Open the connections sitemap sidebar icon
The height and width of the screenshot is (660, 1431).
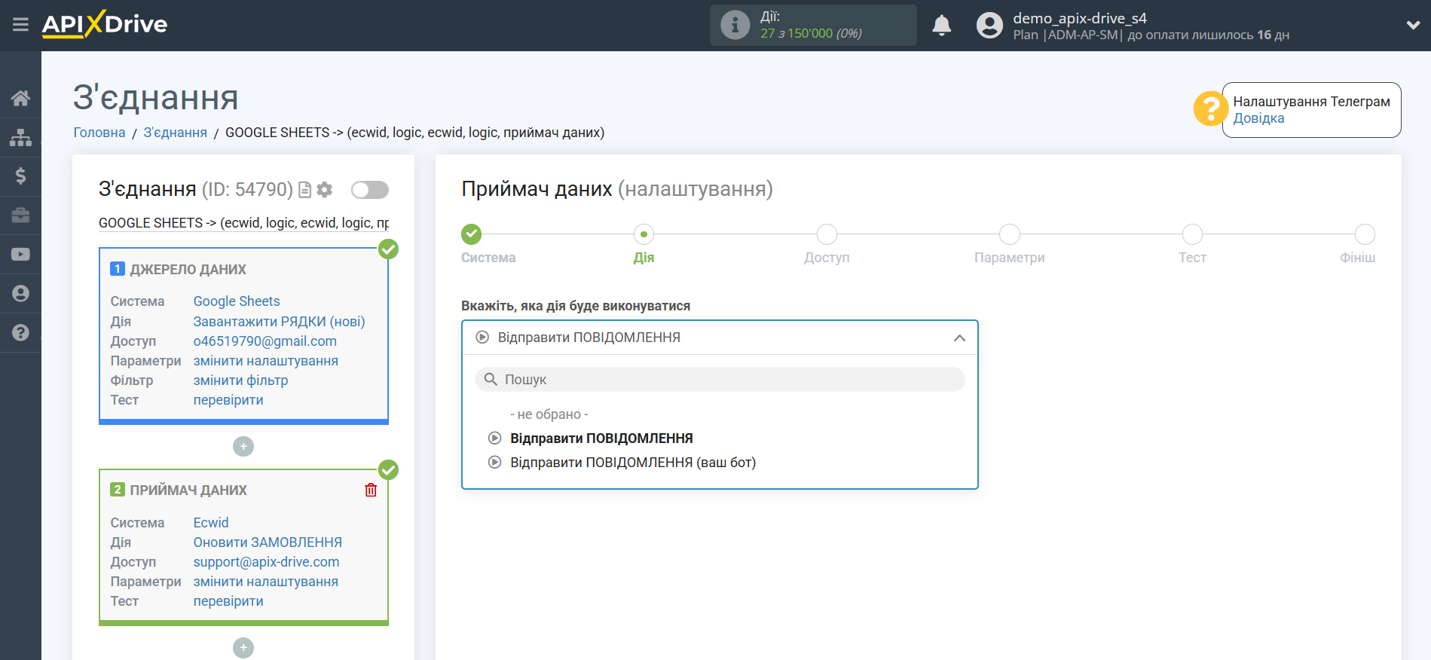(20, 137)
